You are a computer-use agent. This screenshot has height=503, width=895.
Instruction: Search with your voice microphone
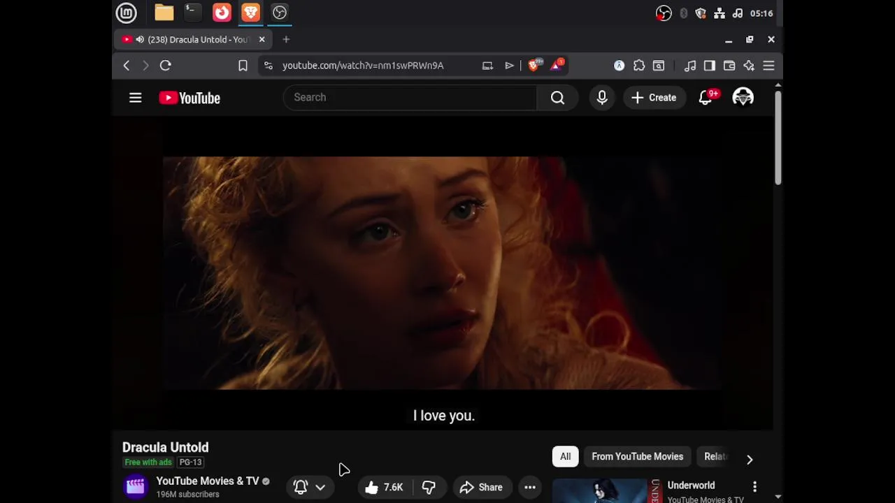(602, 98)
